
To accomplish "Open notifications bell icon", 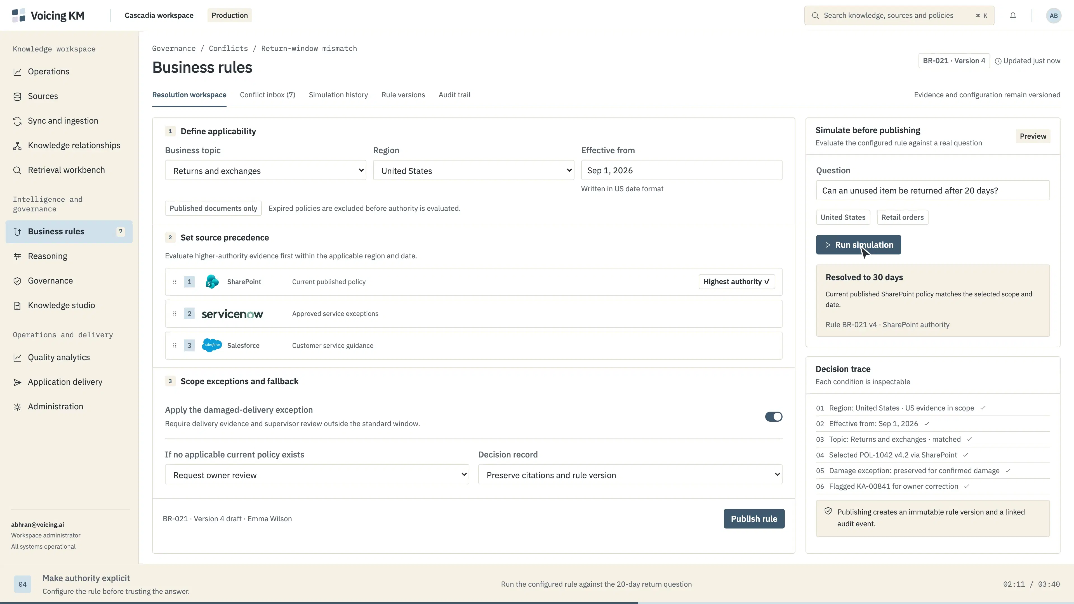I will [1013, 15].
